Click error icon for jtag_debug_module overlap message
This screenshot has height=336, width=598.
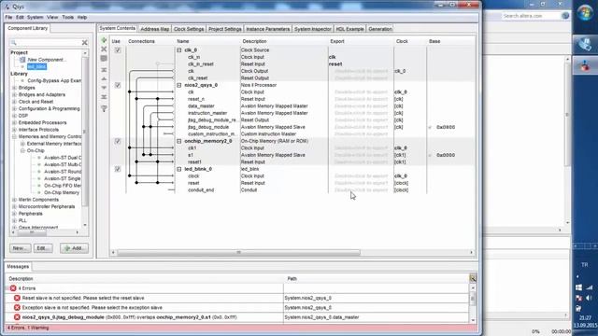[17, 317]
